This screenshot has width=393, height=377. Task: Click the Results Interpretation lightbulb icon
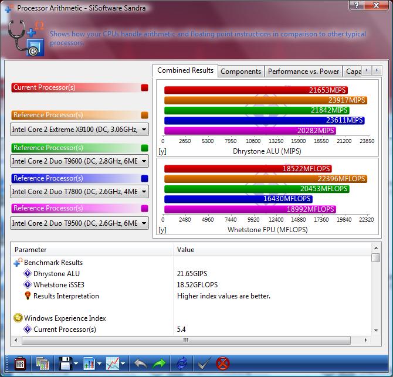click(x=28, y=296)
